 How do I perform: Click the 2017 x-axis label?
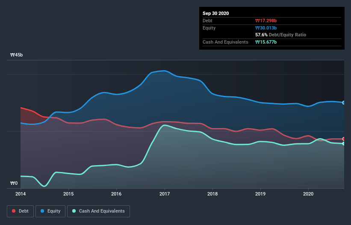click(165, 194)
